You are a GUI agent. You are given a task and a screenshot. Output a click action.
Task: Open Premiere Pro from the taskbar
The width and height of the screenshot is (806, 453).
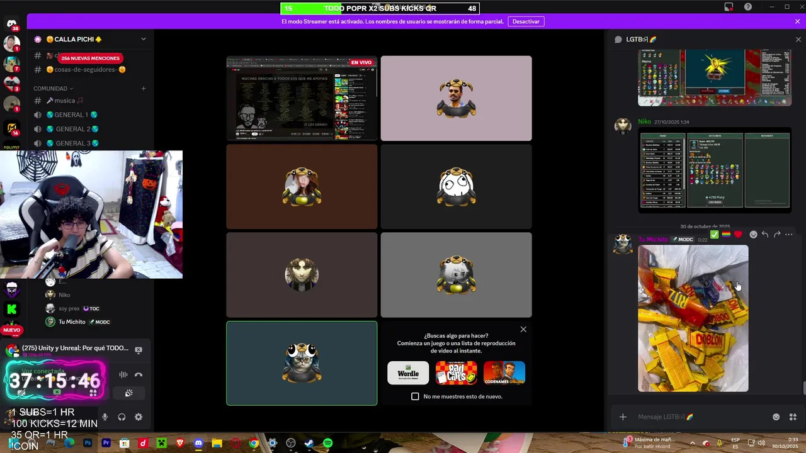click(106, 443)
